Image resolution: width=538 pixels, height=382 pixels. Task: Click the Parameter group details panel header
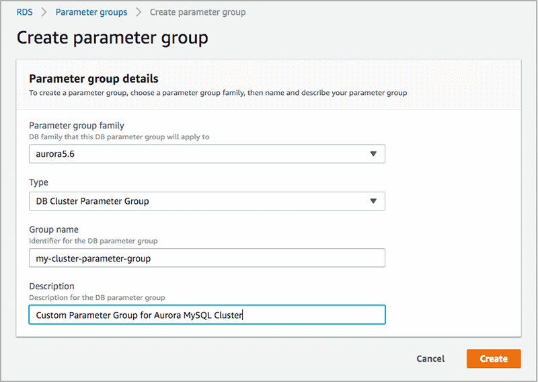93,79
